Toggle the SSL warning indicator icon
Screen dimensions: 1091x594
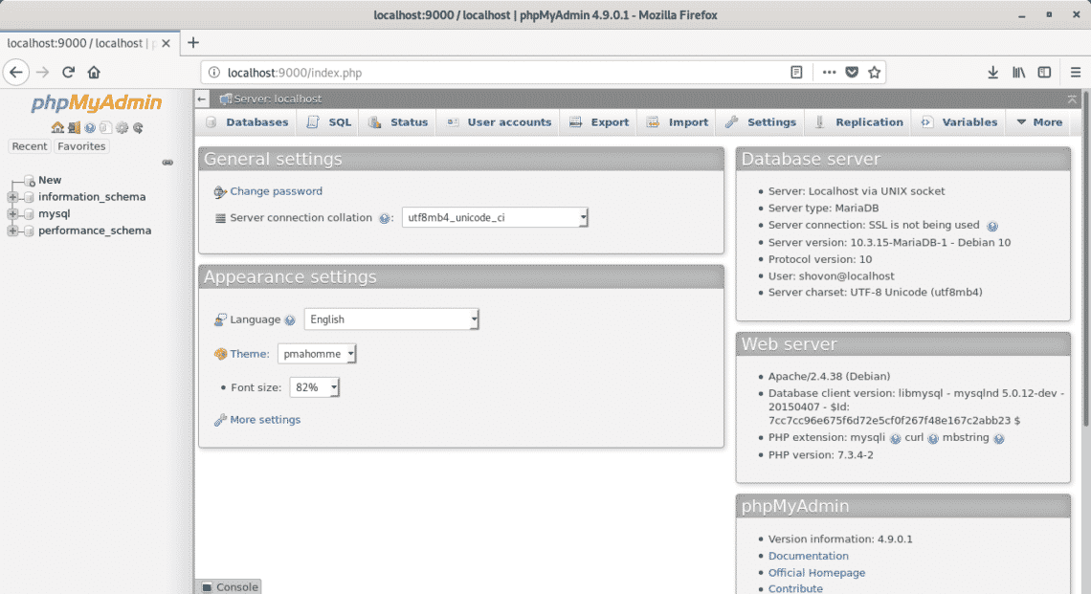[x=992, y=226]
